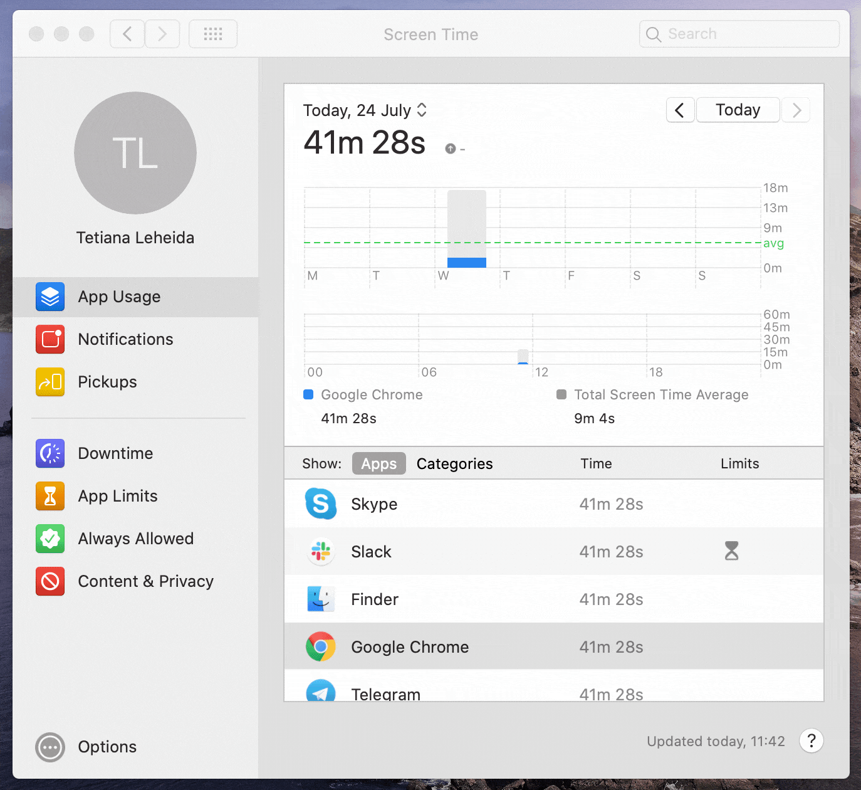Screen dimensions: 861x790
Task: Select the Slack row
Action: 554,551
